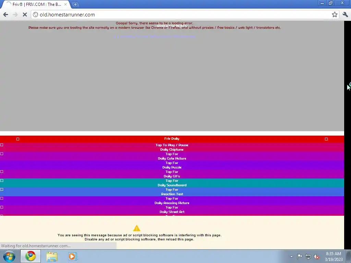Open Daily Soundboard row
351x263 pixels.
tap(172, 183)
